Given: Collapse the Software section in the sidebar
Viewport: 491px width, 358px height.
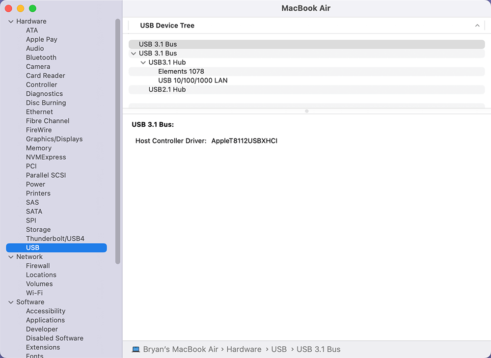Looking at the screenshot, I should coord(10,302).
